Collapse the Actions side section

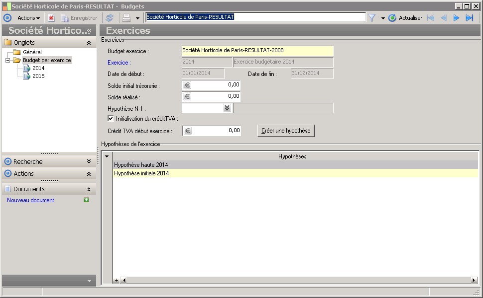tap(89, 174)
